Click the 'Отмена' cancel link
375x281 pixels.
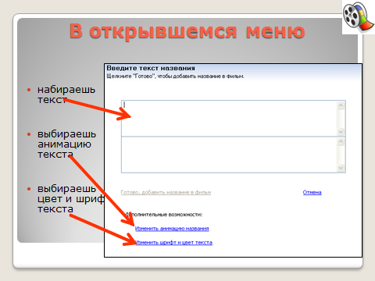312,193
